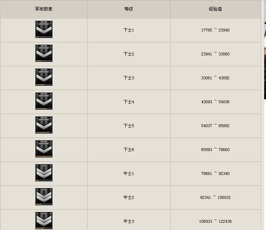This screenshot has width=266, height=230.
Task: Select the 经验值 column header
Action: (x=215, y=9)
